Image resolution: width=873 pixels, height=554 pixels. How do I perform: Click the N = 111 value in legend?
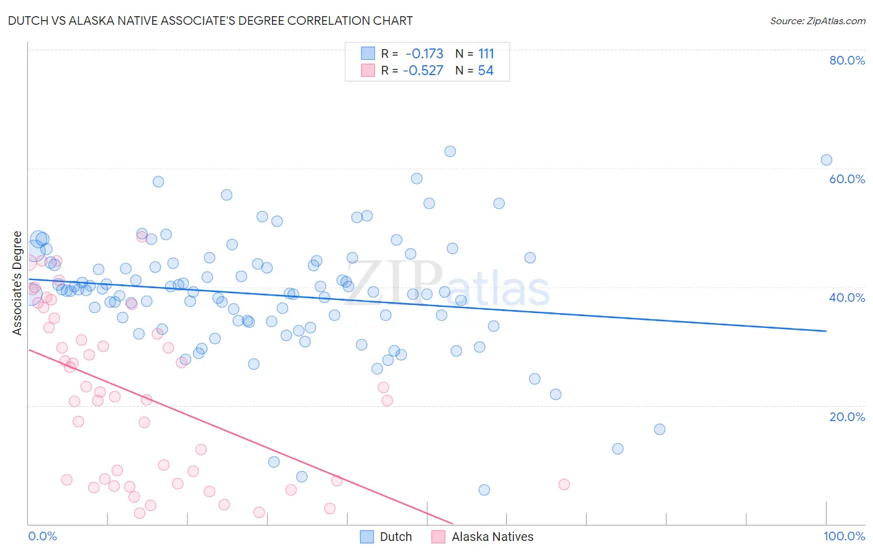[475, 53]
